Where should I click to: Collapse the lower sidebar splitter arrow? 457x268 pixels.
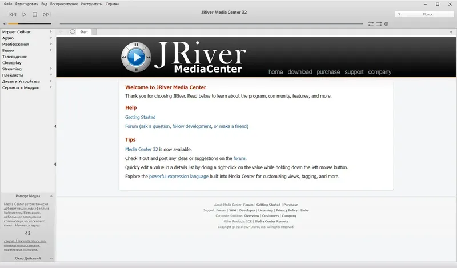[55, 164]
